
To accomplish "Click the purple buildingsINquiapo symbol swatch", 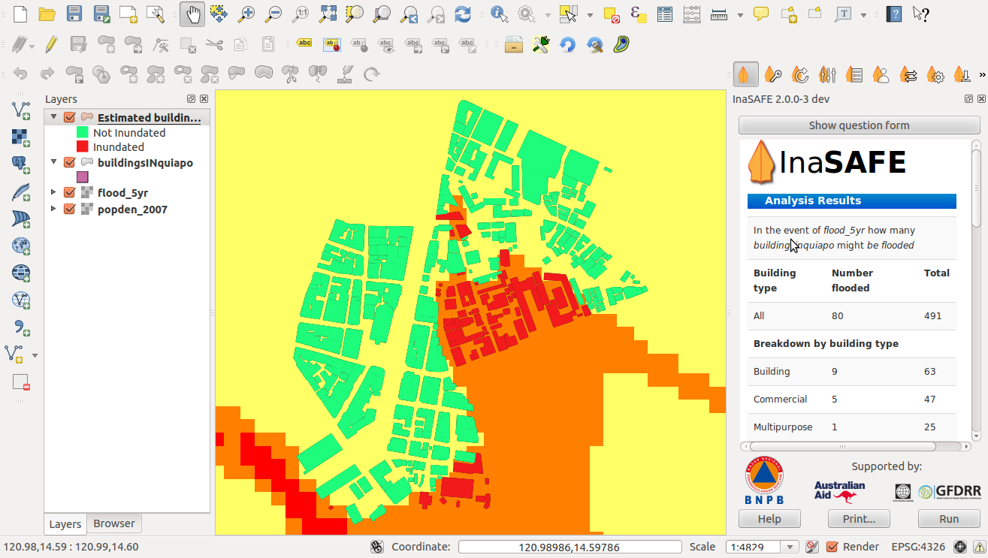I will [x=83, y=177].
